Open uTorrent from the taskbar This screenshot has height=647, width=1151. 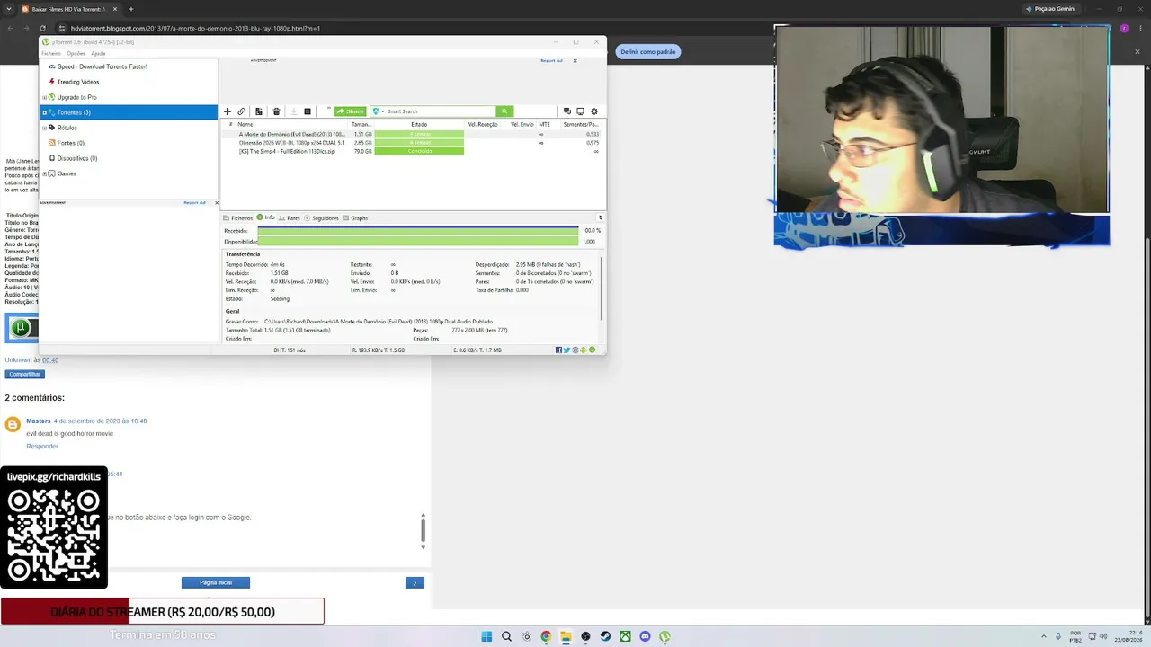665,636
